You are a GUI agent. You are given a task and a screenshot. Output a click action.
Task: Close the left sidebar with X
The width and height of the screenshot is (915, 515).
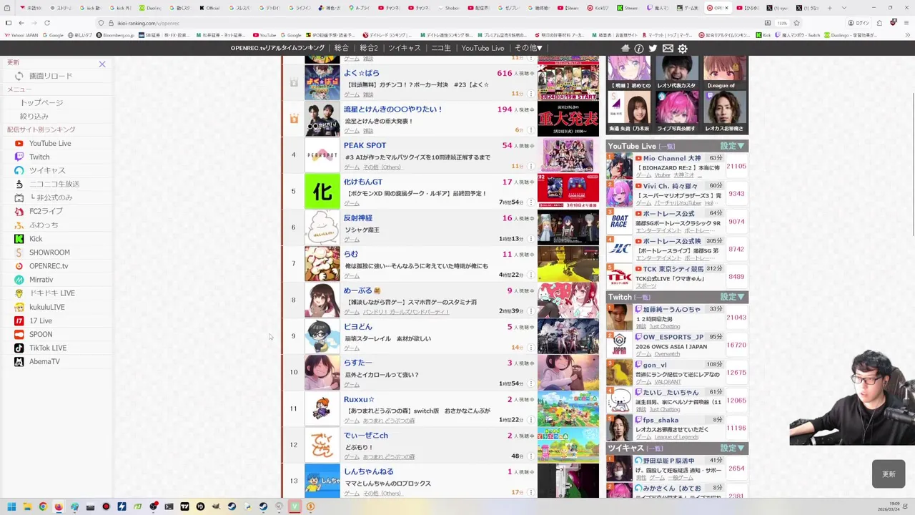pyautogui.click(x=102, y=64)
